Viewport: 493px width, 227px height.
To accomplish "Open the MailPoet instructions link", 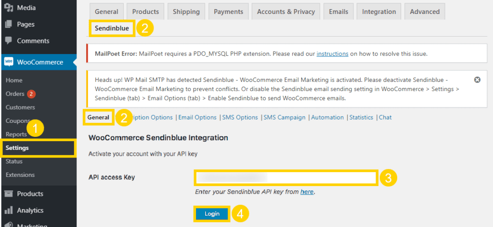I will pyautogui.click(x=332, y=54).
